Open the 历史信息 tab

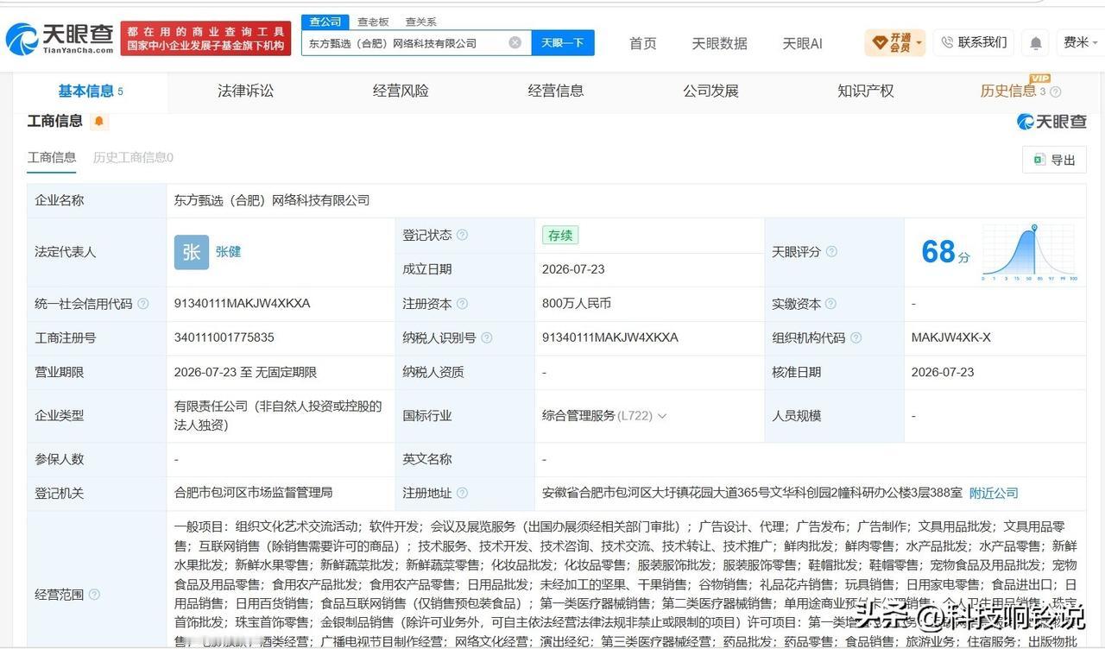[1007, 91]
